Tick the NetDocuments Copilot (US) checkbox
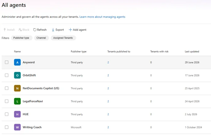This screenshot has width=211, height=135. click(x=7, y=88)
